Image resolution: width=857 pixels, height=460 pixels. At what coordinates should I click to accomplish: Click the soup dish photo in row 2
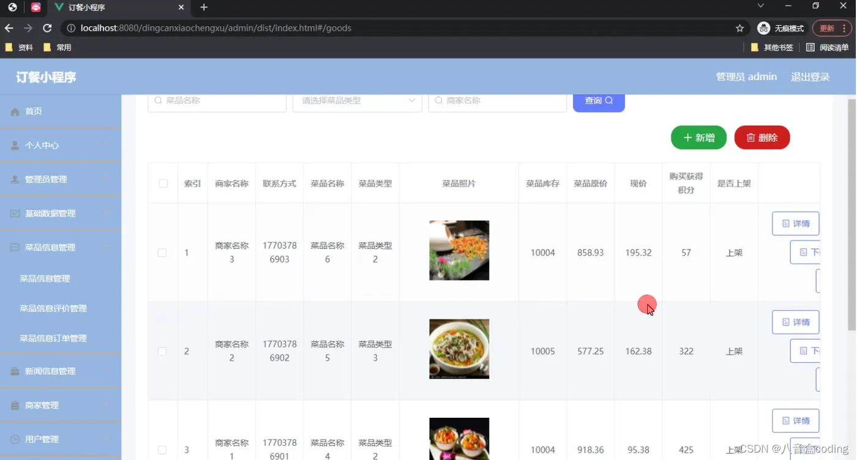click(459, 349)
